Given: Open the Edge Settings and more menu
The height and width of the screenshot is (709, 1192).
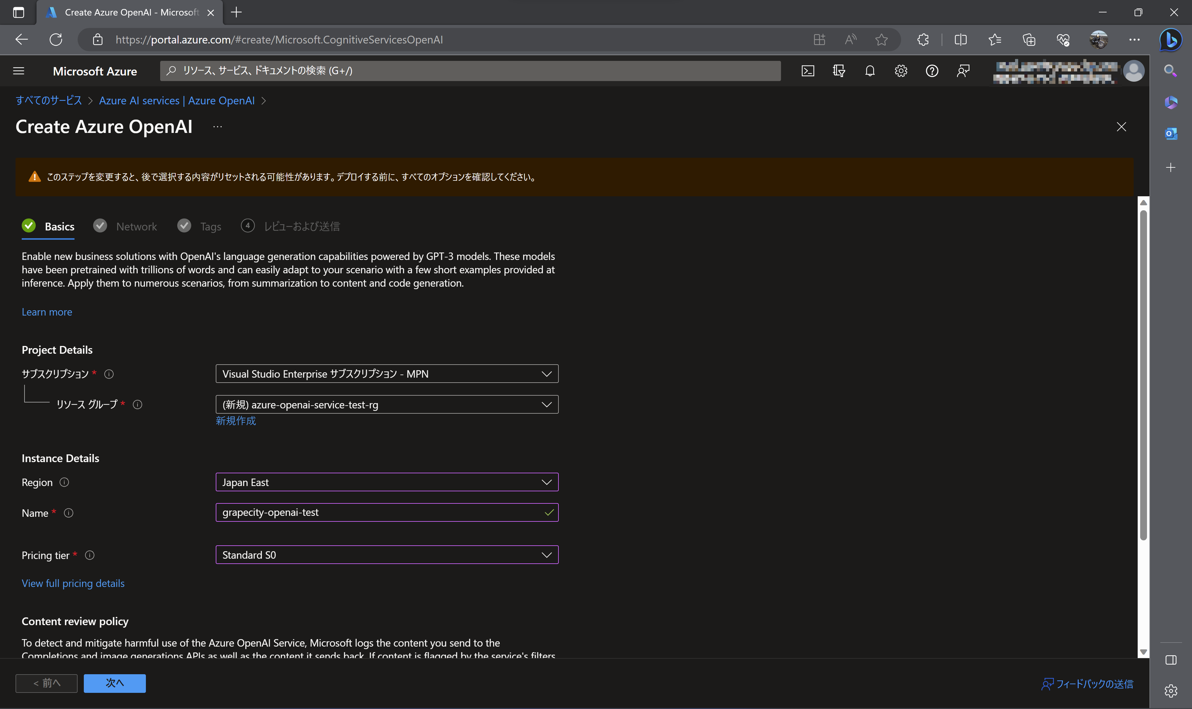Looking at the screenshot, I should [1135, 40].
